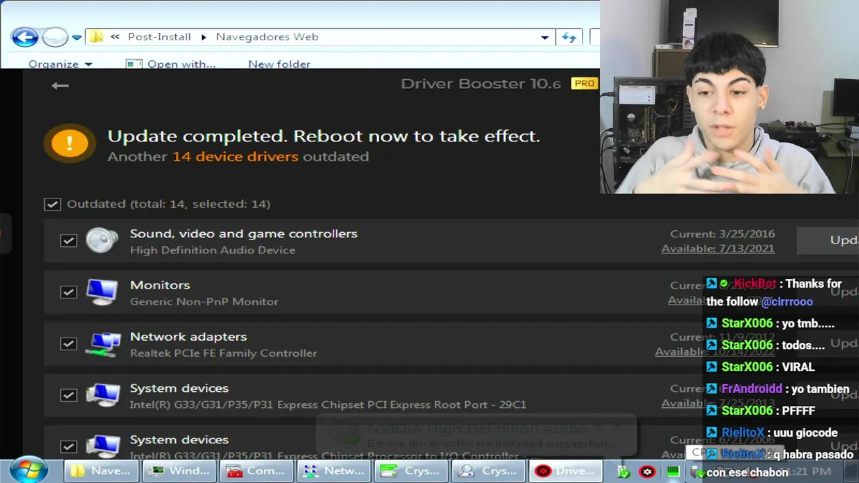Expand the double-chevron breadcrumb overflow
Screen dimensions: 859x483
(x=115, y=37)
